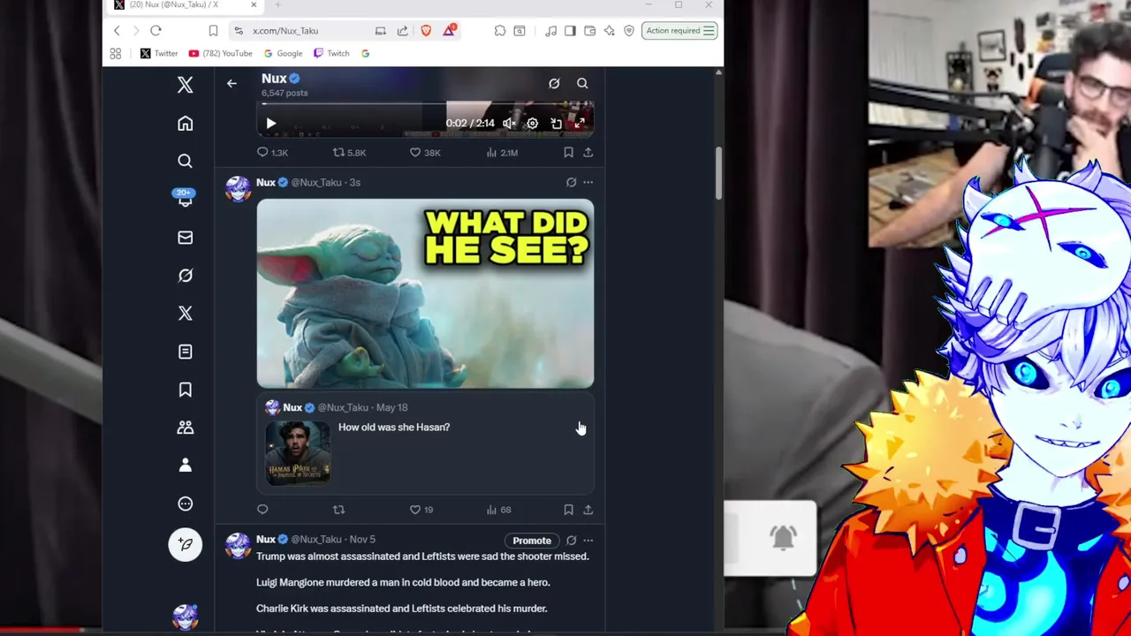Open Bookmarks icon in sidebar

click(185, 390)
